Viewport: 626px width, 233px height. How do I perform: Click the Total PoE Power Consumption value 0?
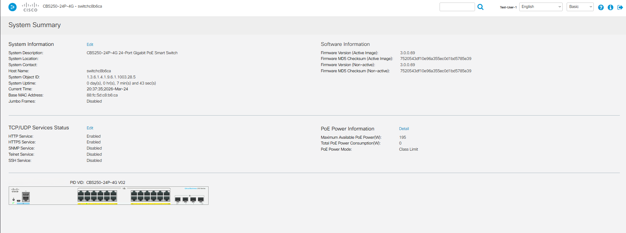400,143
